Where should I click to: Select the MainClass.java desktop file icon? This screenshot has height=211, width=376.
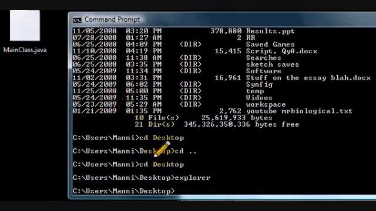pyautogui.click(x=25, y=25)
